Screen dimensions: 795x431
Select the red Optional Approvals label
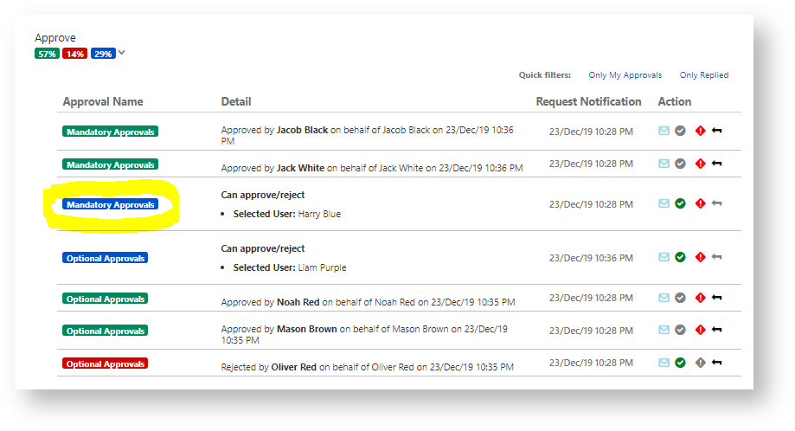coord(106,363)
